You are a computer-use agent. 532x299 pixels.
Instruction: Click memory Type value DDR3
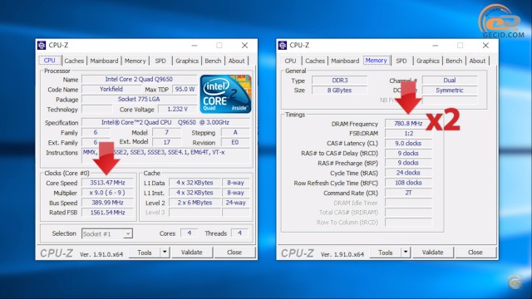[x=340, y=81]
